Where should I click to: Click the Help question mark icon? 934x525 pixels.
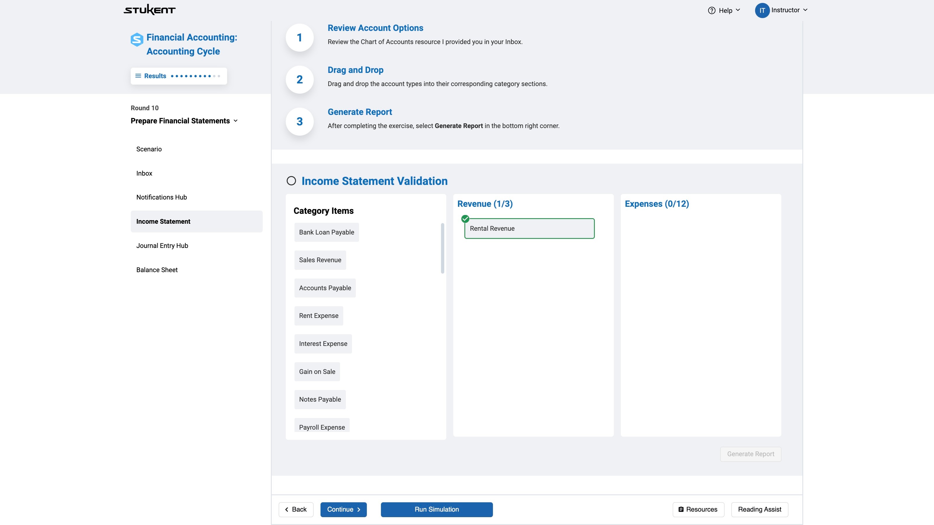tap(711, 10)
